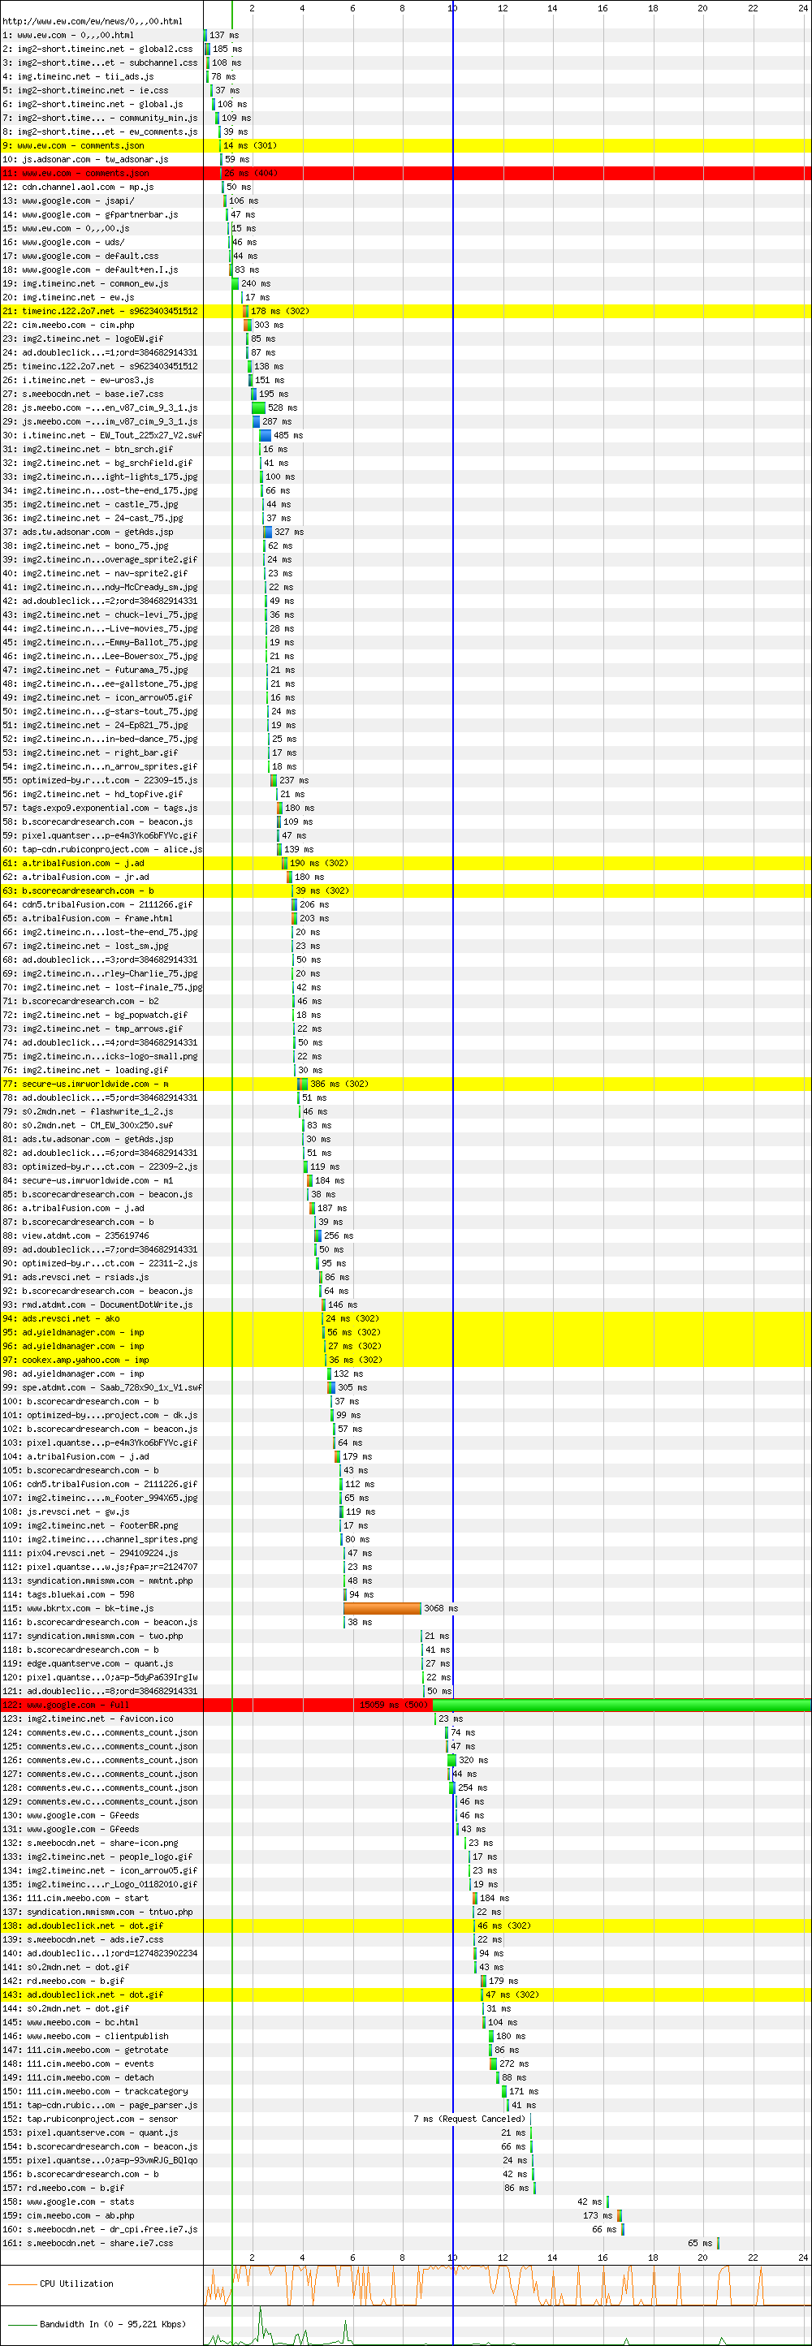Select request row 2 'global2.css'
This screenshot has height=2346, width=812.
405,48
